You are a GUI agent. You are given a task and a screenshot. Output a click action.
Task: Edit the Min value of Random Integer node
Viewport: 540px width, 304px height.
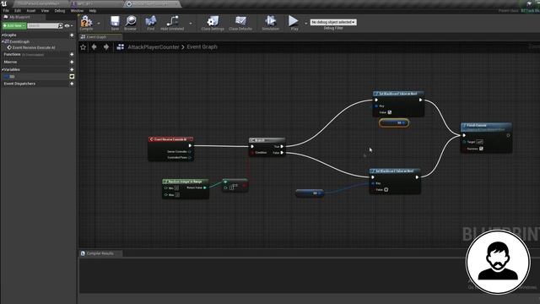pos(176,188)
